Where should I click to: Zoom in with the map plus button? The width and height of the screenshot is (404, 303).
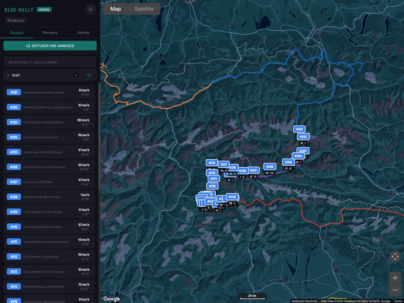coord(395,278)
